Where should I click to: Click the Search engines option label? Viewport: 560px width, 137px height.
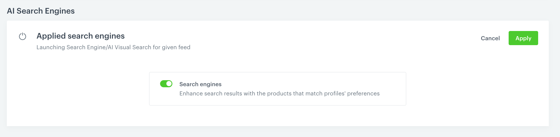tap(200, 84)
